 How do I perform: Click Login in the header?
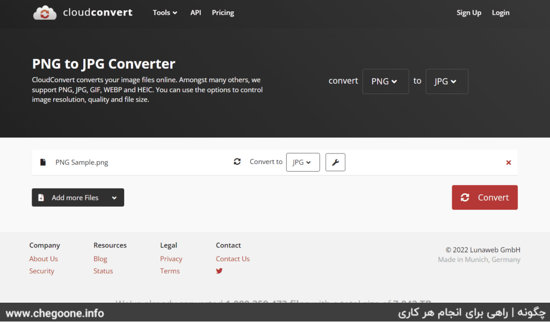pos(501,13)
